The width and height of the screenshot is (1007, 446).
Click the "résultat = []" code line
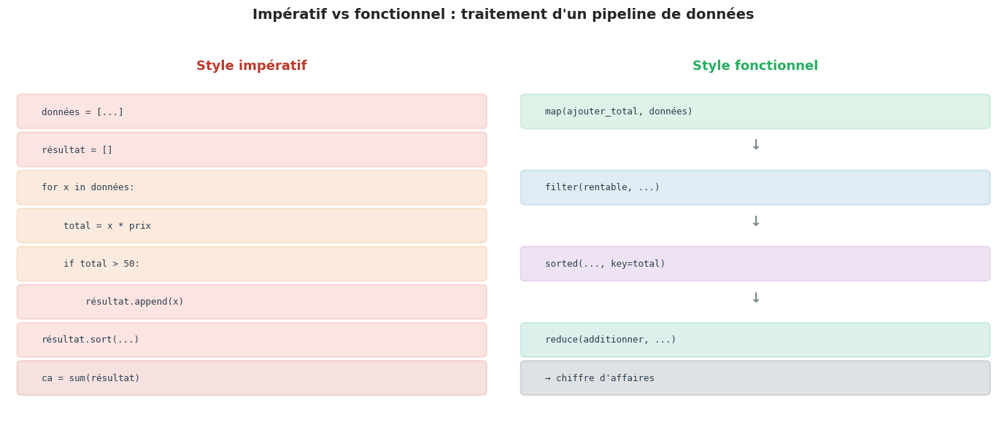pyautogui.click(x=252, y=149)
